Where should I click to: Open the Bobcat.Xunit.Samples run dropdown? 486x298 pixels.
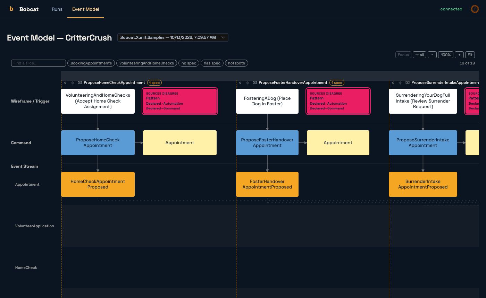click(x=173, y=37)
